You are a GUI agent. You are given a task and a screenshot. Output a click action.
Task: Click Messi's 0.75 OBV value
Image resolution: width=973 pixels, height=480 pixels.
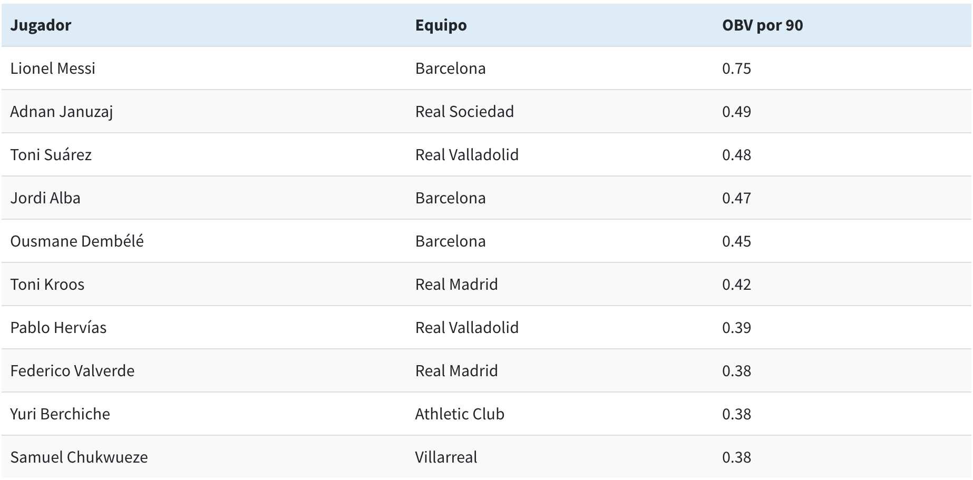(x=736, y=68)
